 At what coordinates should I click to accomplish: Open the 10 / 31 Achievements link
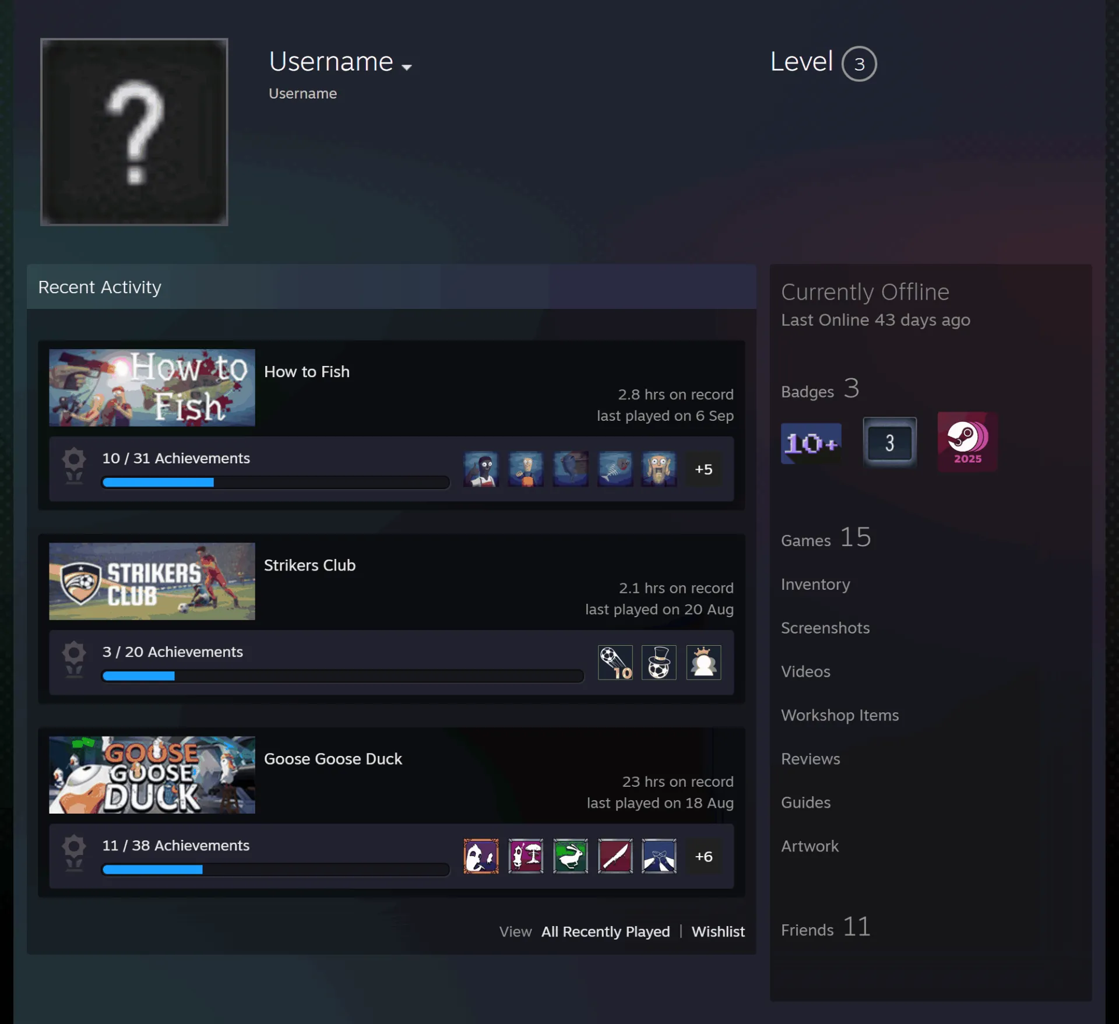coord(176,458)
